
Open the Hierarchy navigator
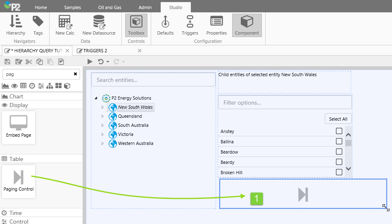tap(16, 25)
